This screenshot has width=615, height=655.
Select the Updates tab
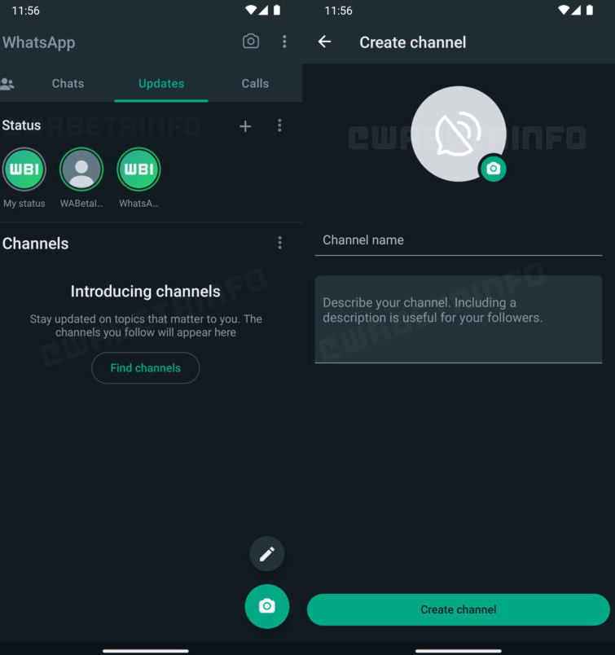pyautogui.click(x=161, y=83)
